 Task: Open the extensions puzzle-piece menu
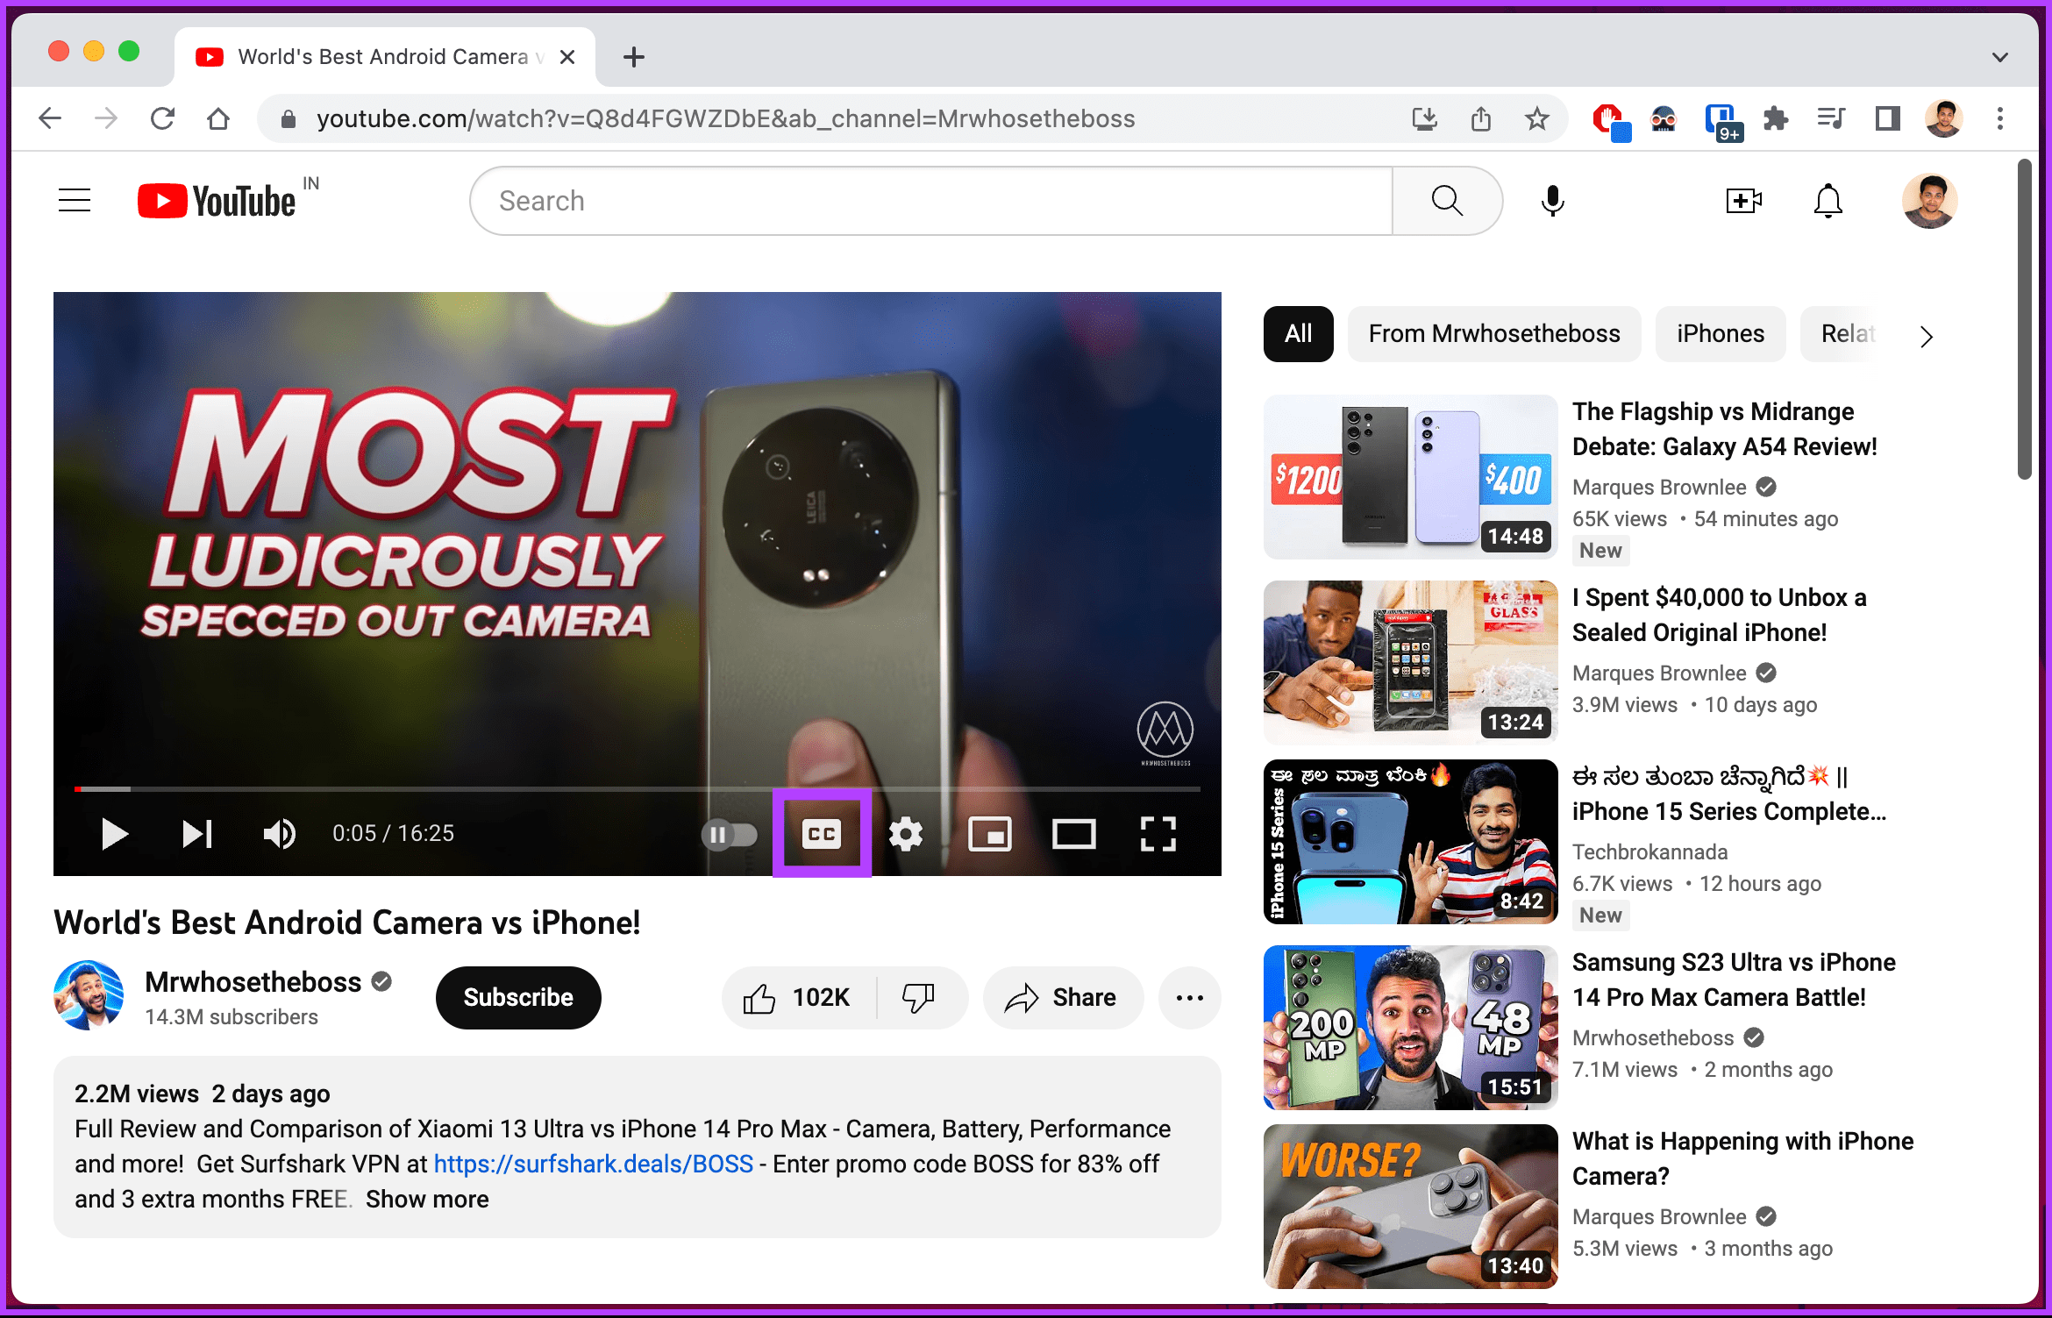1776,118
